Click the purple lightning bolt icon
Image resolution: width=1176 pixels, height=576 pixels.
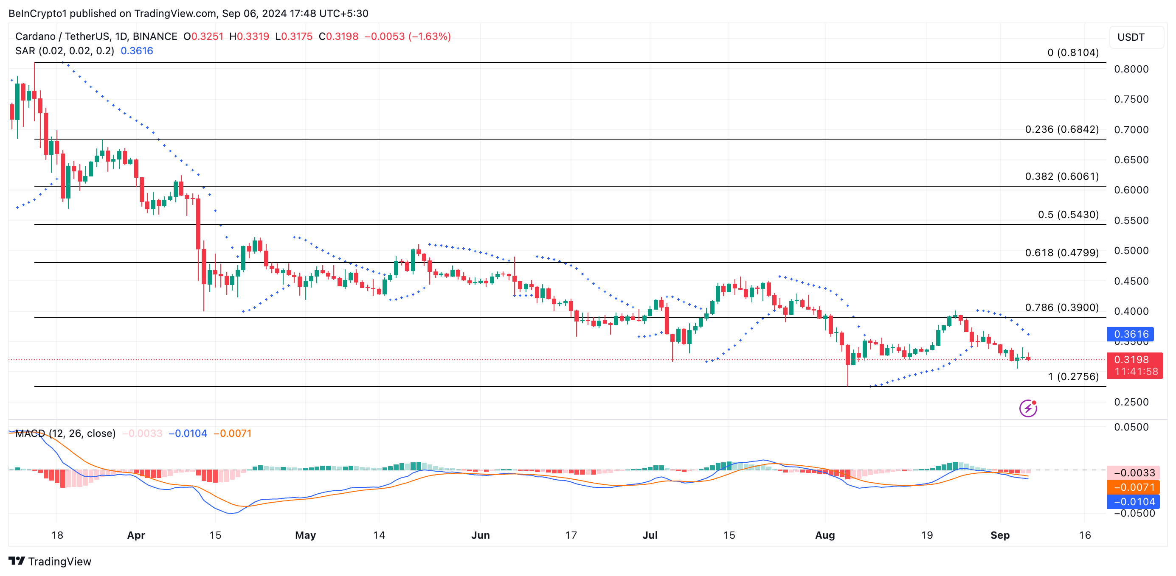1028,408
